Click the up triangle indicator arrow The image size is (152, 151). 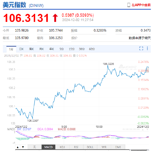[x=18, y=147]
